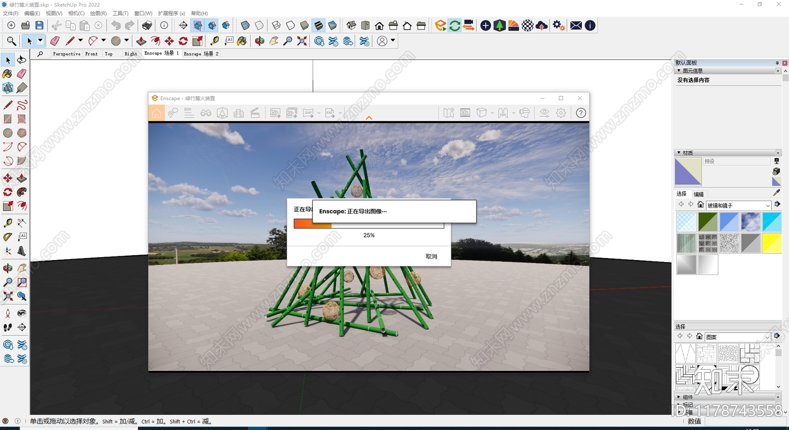Open the Circle shape dropdown arrow
This screenshot has height=430, width=789.
pyautogui.click(x=126, y=41)
